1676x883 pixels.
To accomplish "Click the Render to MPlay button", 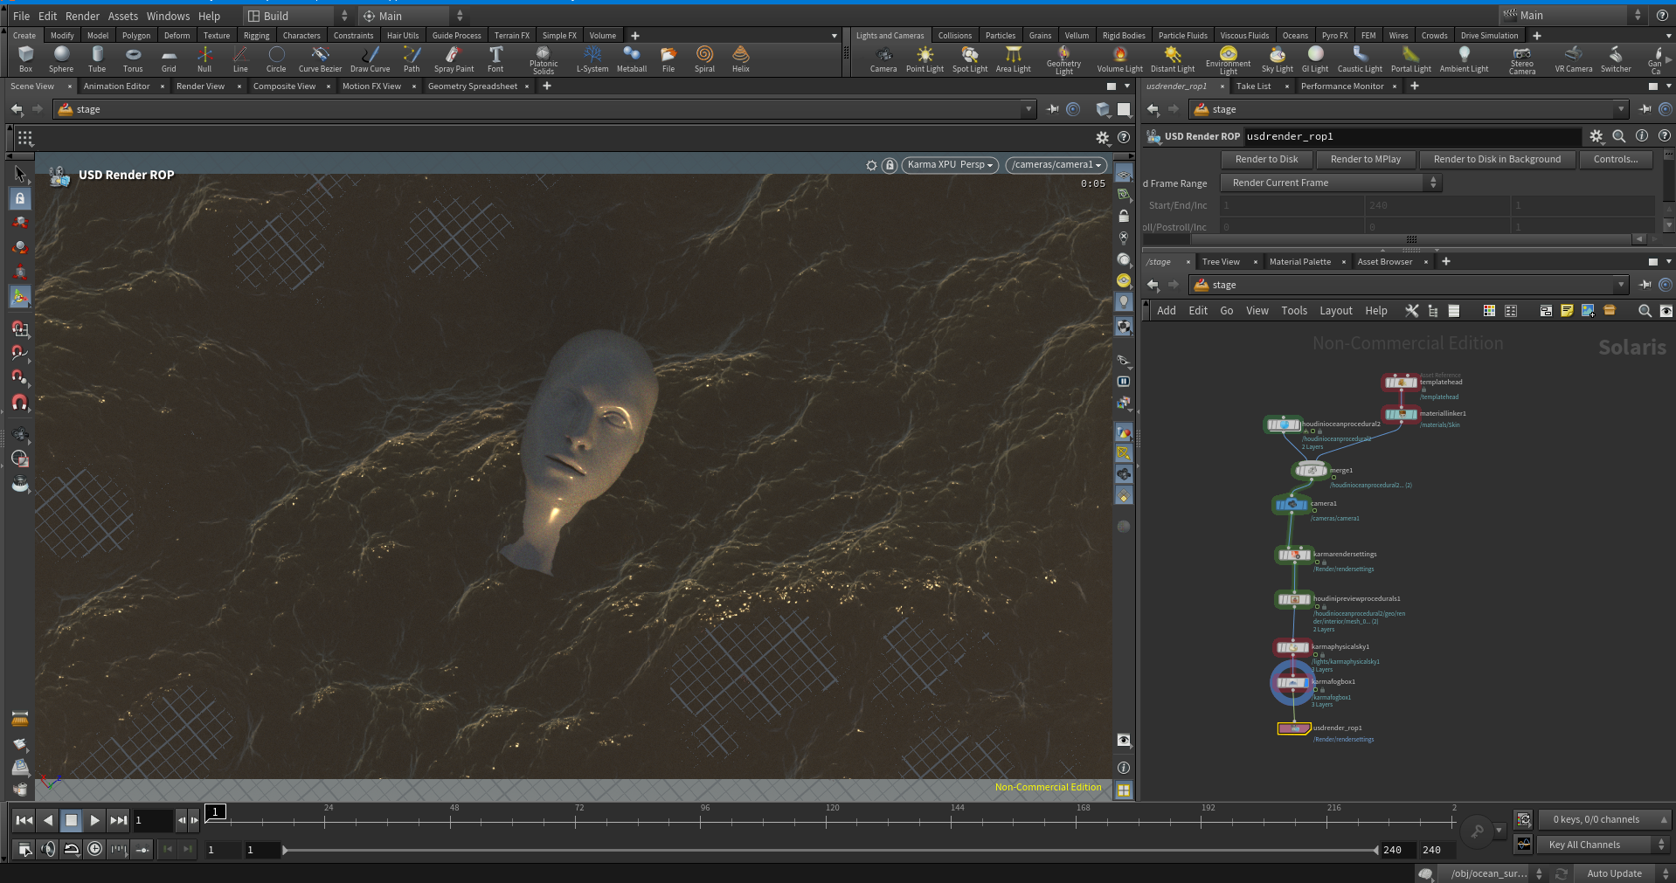I will pyautogui.click(x=1365, y=159).
